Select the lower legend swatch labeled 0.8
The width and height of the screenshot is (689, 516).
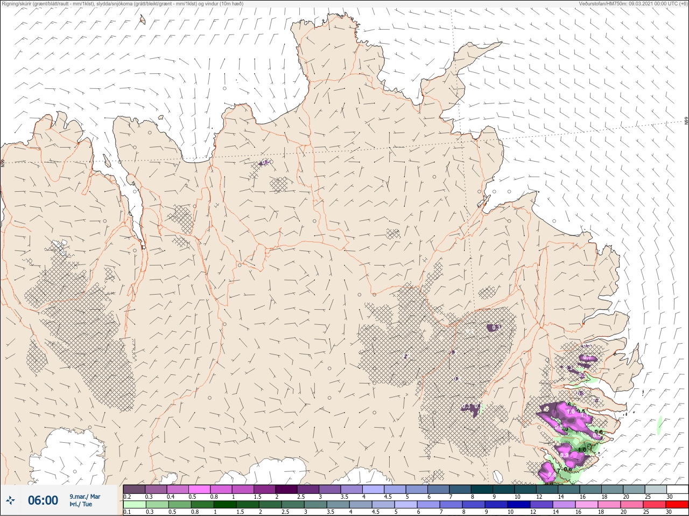pyautogui.click(x=202, y=505)
